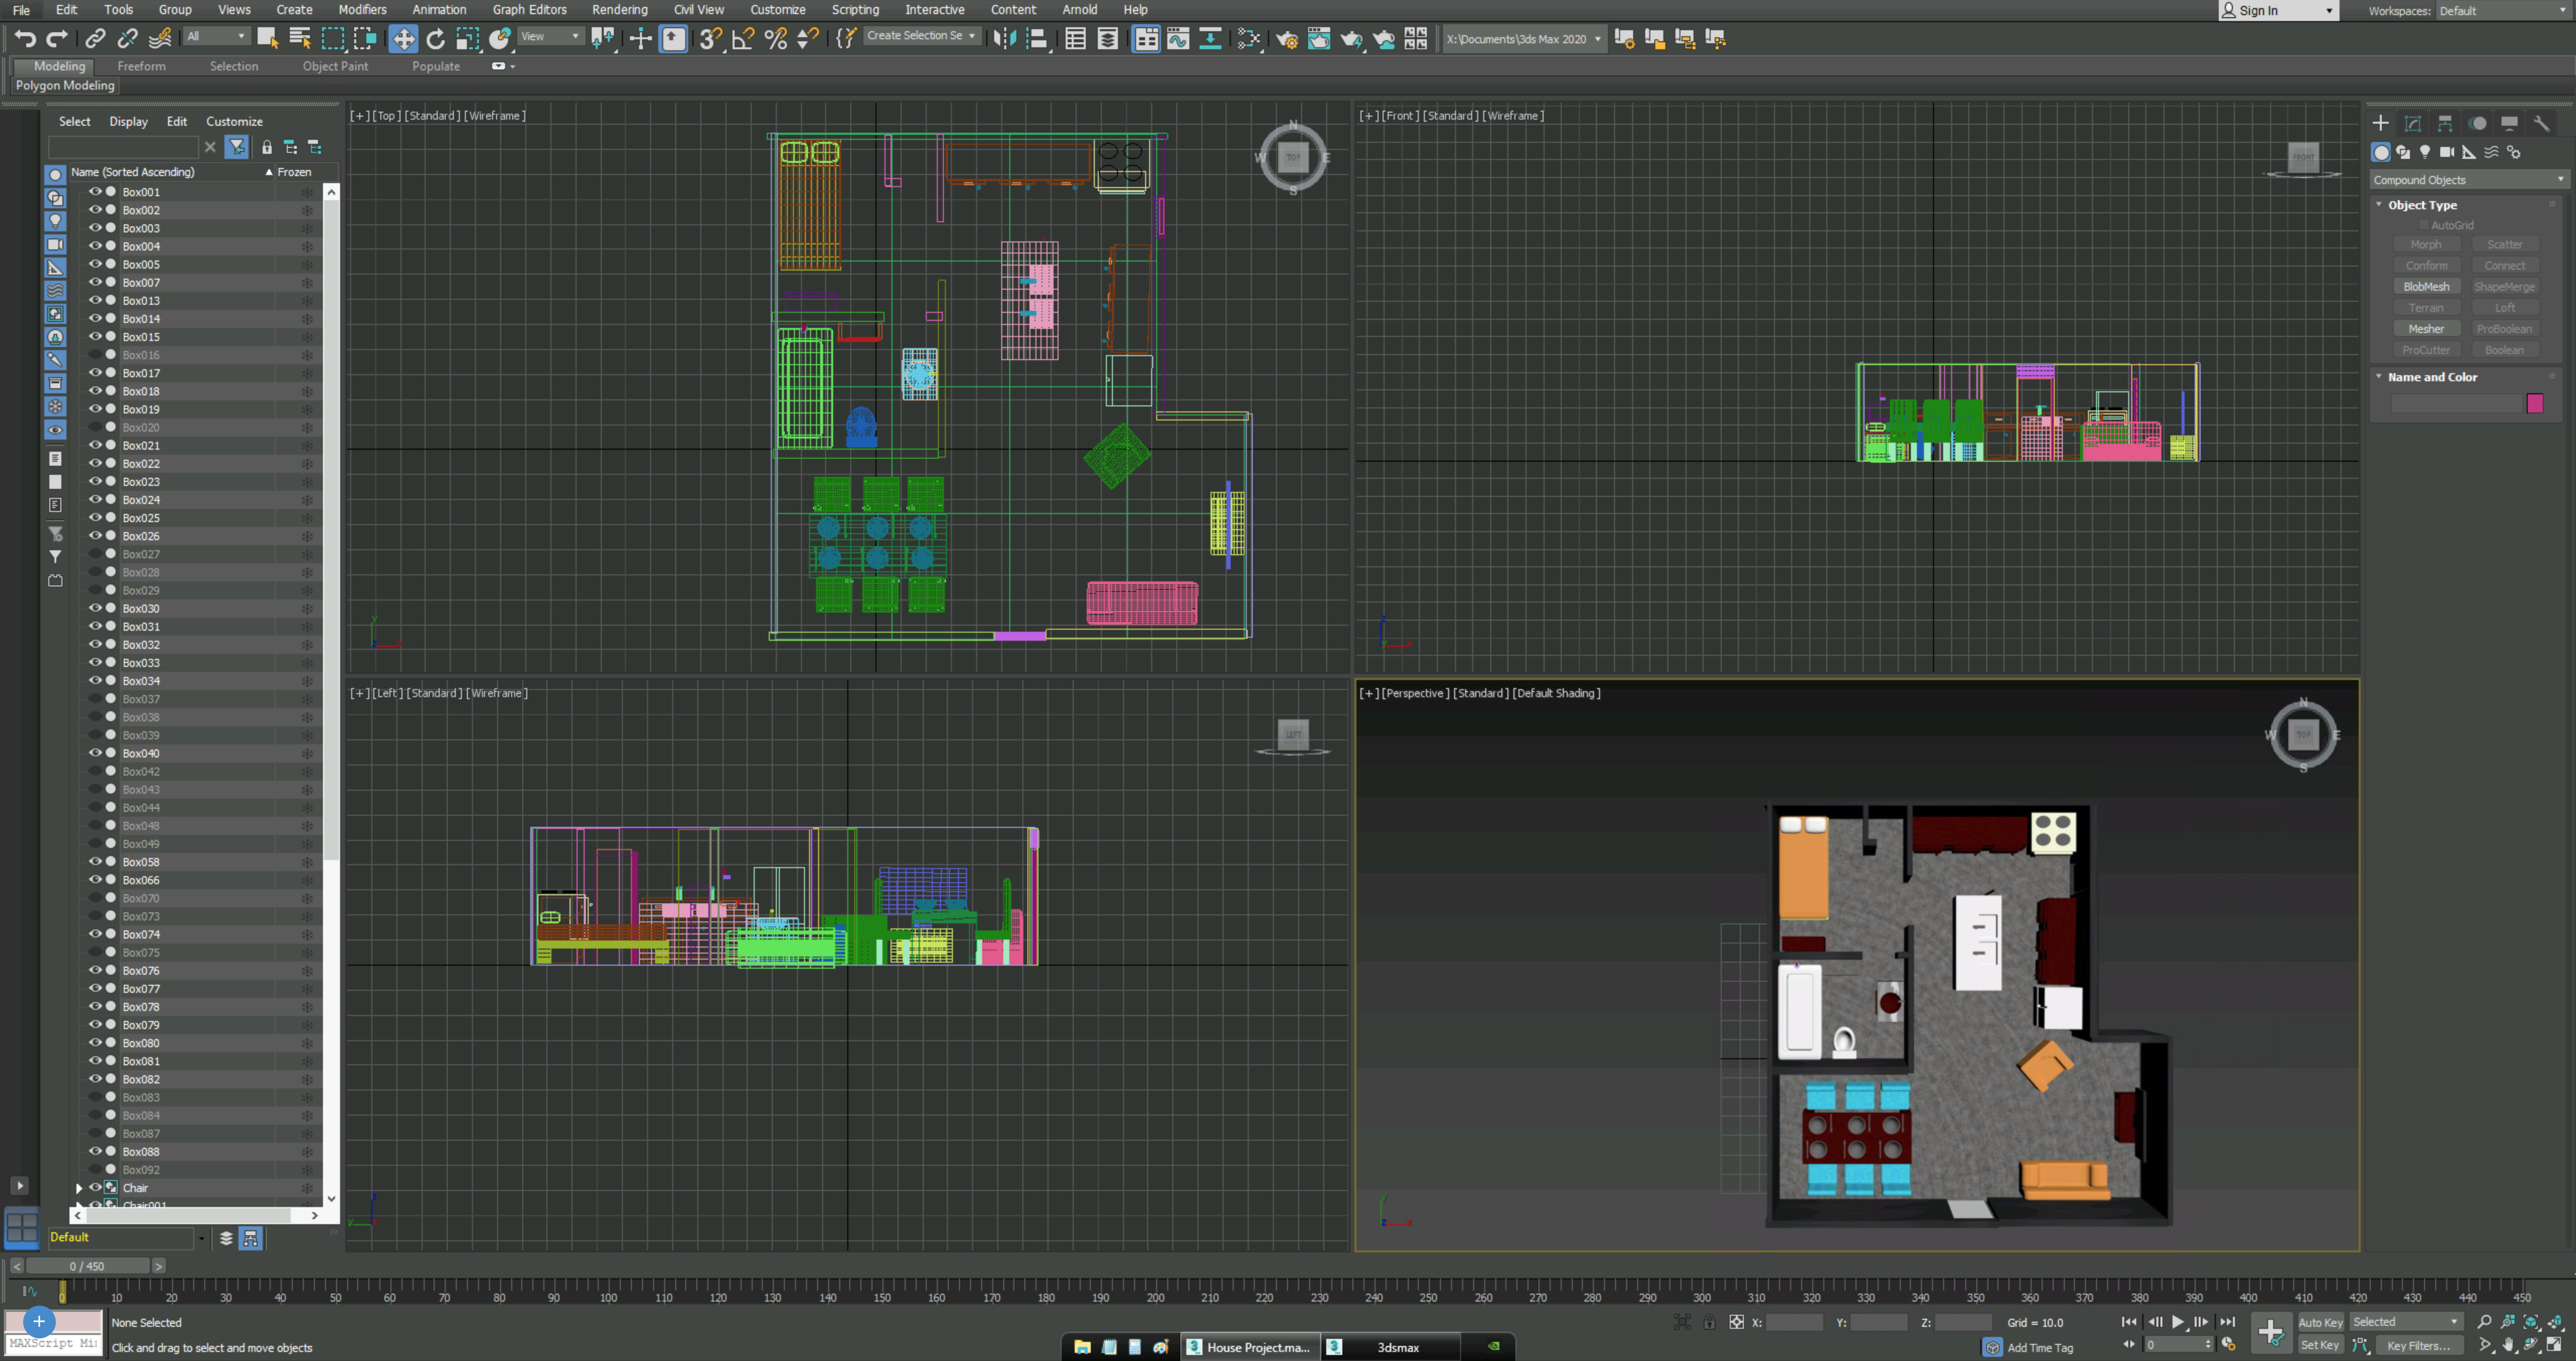Click the pink object color swatch
The image size is (2576, 1361).
click(2534, 403)
